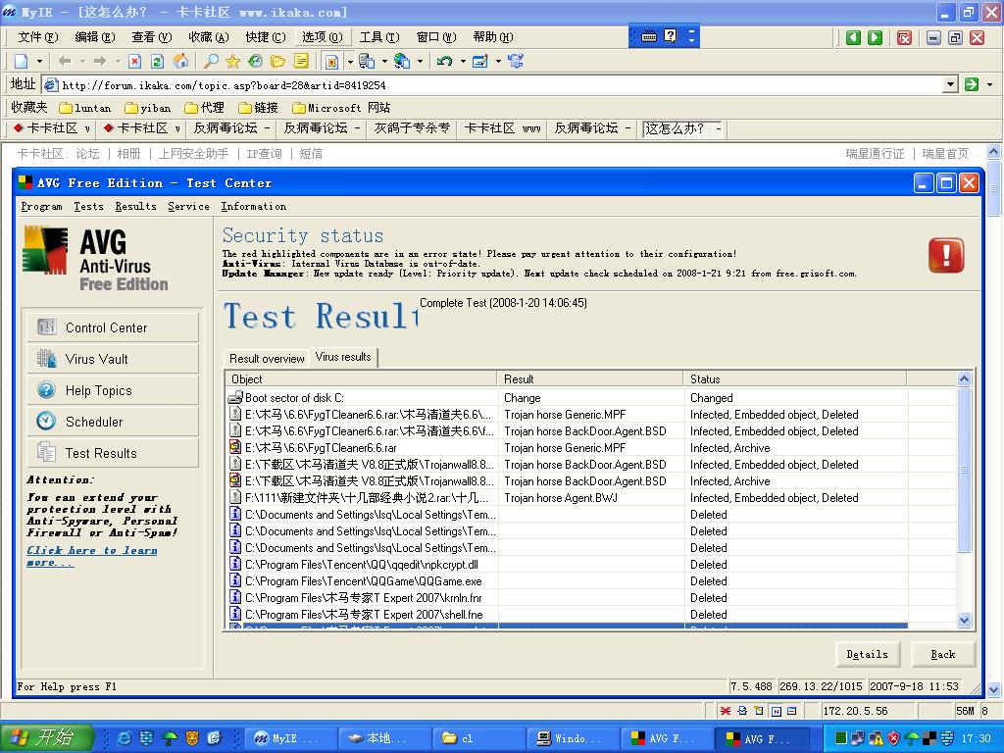Image resolution: width=1004 pixels, height=753 pixels.
Task: Open the AVG Control Center
Action: point(112,327)
